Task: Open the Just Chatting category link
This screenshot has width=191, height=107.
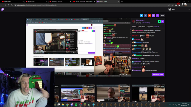Action: point(146,23)
